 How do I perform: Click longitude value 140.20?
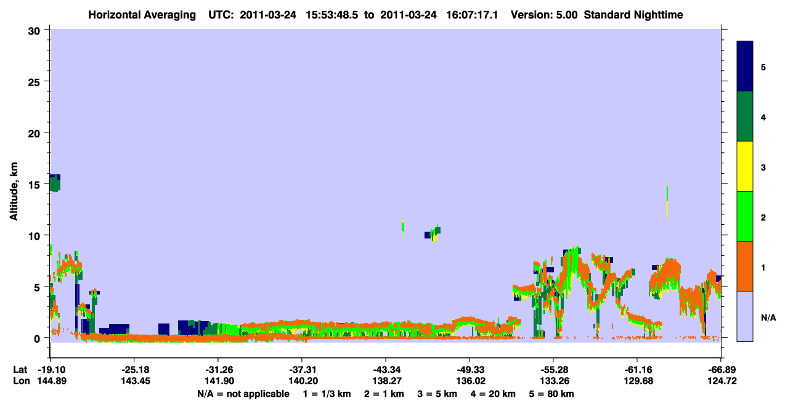tap(302, 381)
